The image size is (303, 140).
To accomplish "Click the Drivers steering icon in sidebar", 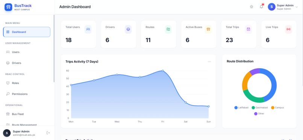I will tap(8, 63).
